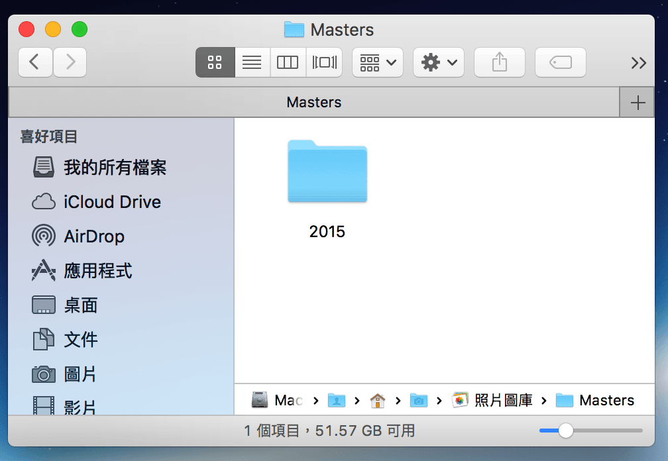The height and width of the screenshot is (461, 668).
Task: Click the Pictures folder in path bar
Action: (x=418, y=400)
